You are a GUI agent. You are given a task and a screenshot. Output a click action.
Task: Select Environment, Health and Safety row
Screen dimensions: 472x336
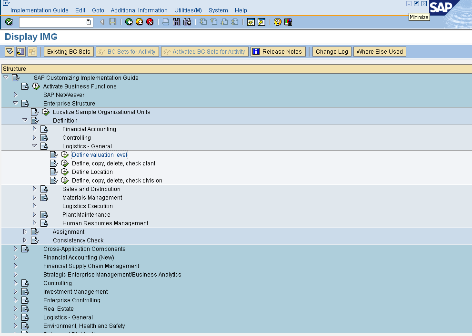point(84,326)
